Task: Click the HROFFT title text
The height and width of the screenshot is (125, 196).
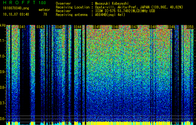Action: coord(19,2)
